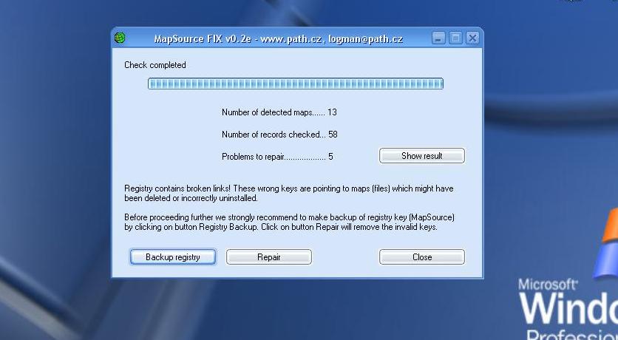The image size is (618, 340).
Task: Click the Problems to repair line
Action: [x=277, y=157]
